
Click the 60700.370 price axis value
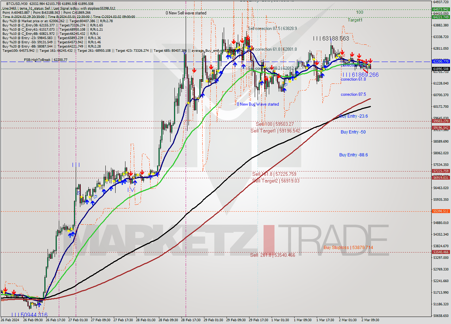pyautogui.click(x=441, y=95)
